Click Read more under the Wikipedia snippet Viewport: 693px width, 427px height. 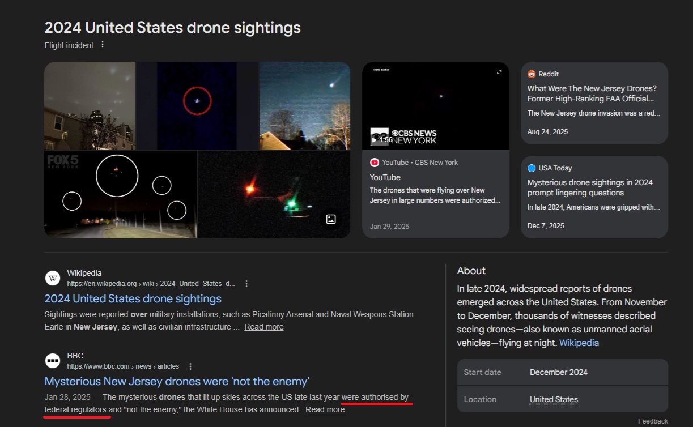264,327
